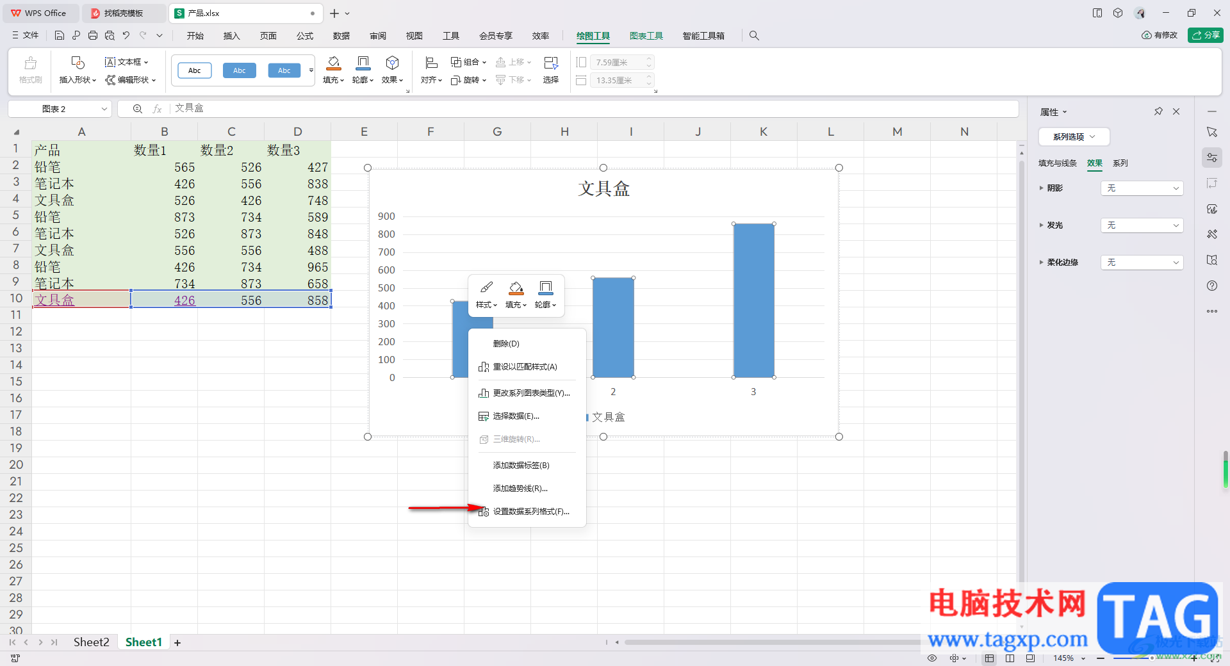This screenshot has height=666, width=1230.
Task: Expand the Glow section arrow
Action: 1041,225
